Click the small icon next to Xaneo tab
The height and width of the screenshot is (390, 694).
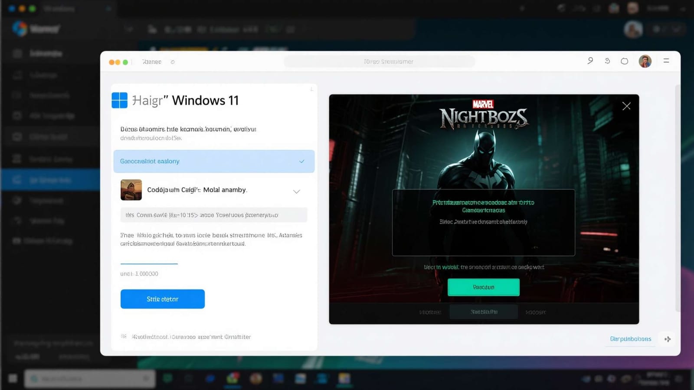tap(173, 62)
